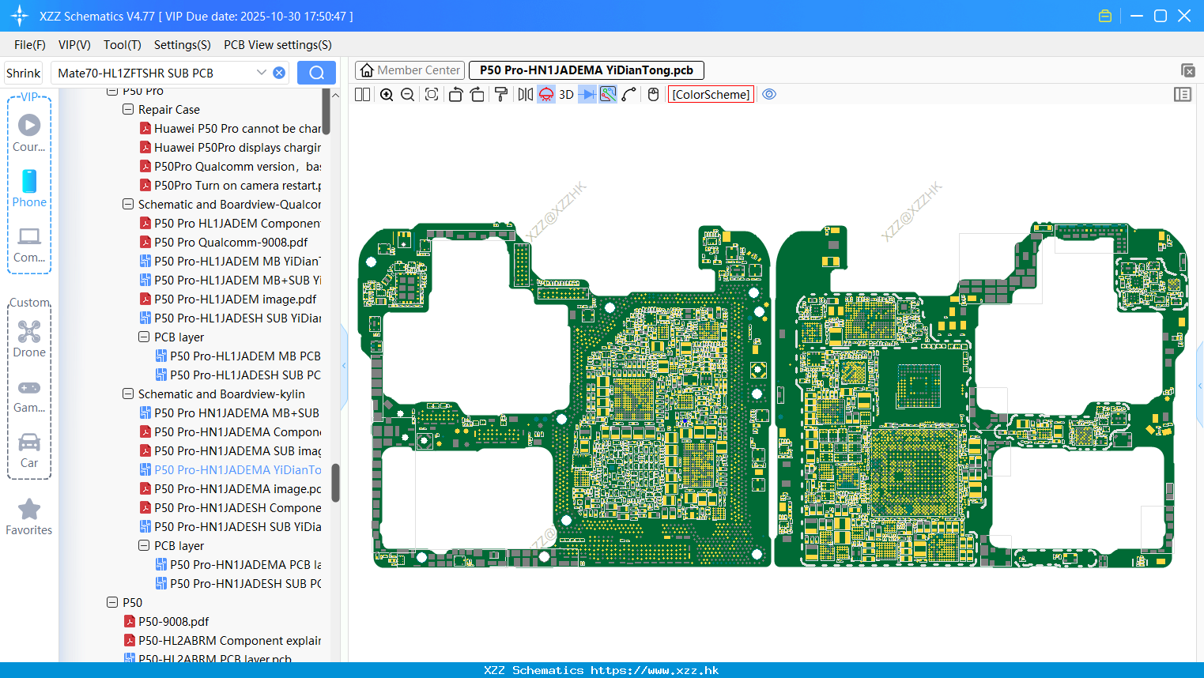Collapse the Repair Case folder
The image size is (1204, 678).
click(x=128, y=110)
